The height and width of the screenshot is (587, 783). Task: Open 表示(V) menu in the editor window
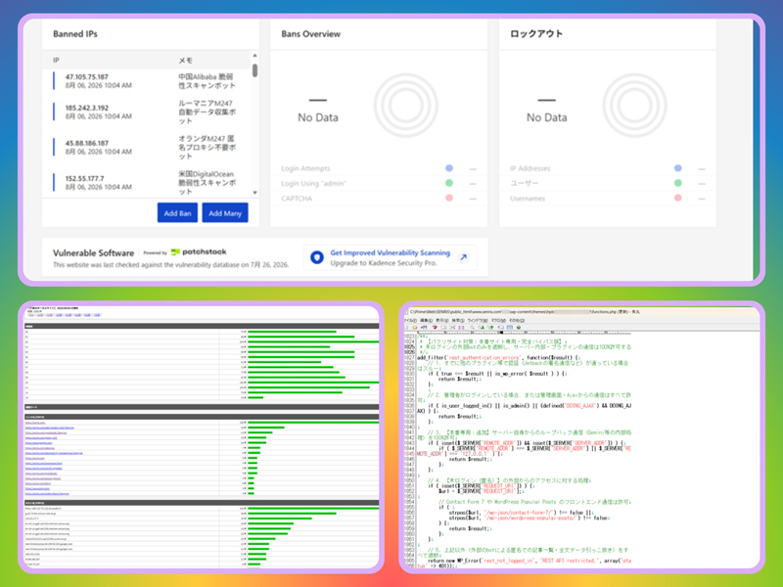pos(442,321)
